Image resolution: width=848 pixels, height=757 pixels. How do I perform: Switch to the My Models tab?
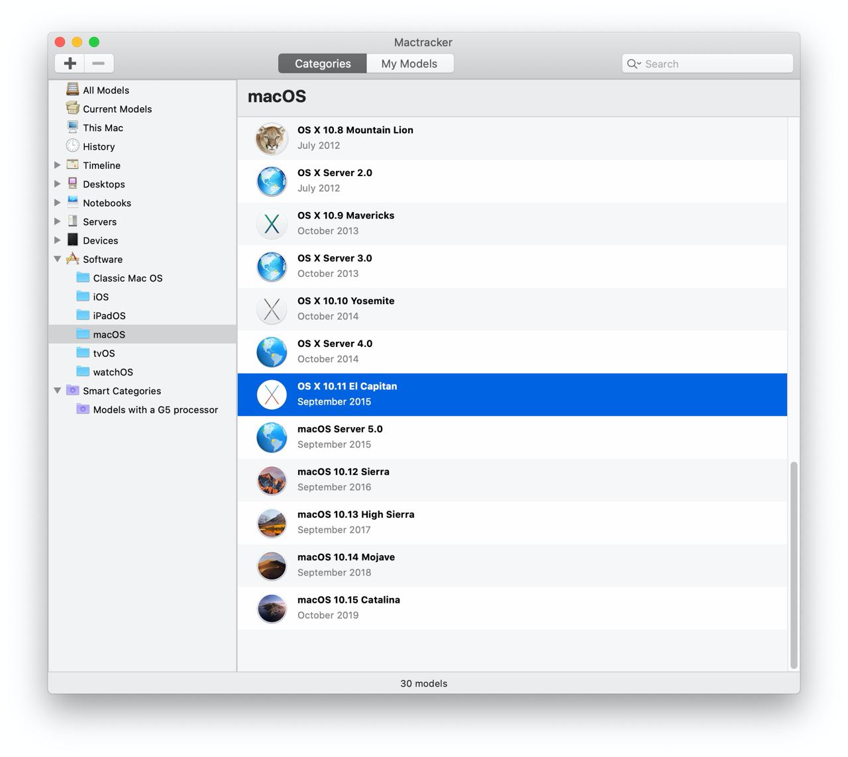coord(409,64)
